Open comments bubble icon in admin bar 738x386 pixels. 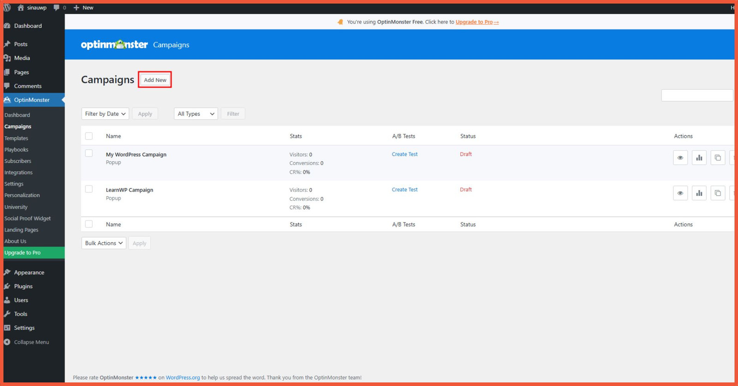(x=56, y=7)
